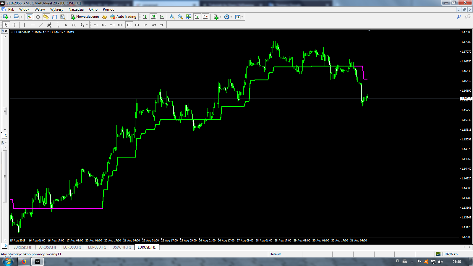Viewport: 473px width, 266px height.
Task: Select the arrows objects tool
Action: pyautogui.click(x=82, y=25)
